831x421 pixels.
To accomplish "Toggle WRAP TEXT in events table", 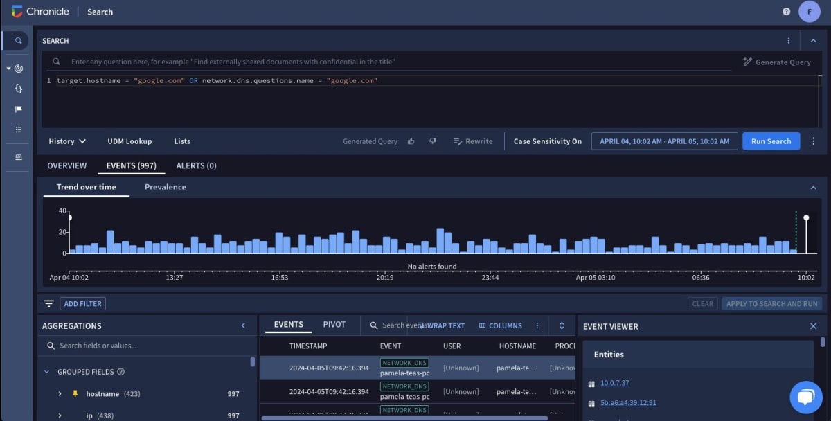I will [x=442, y=325].
